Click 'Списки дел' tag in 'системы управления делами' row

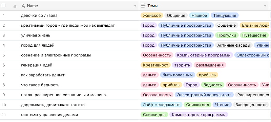pyautogui.click(x=154, y=115)
